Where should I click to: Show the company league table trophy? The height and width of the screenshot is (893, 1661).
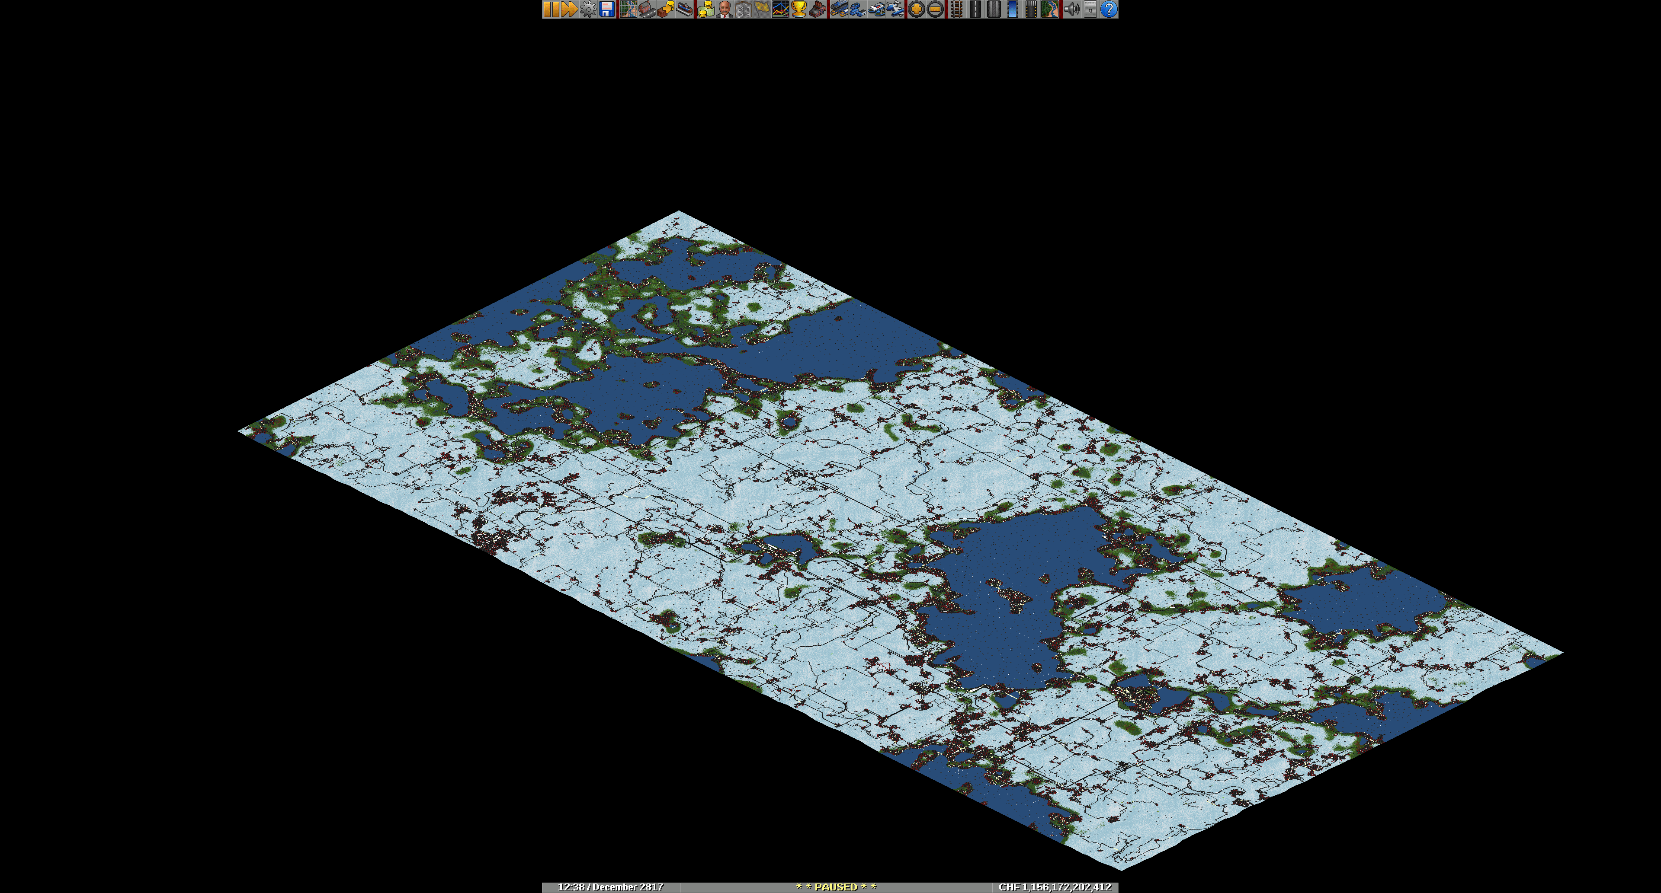click(x=799, y=9)
